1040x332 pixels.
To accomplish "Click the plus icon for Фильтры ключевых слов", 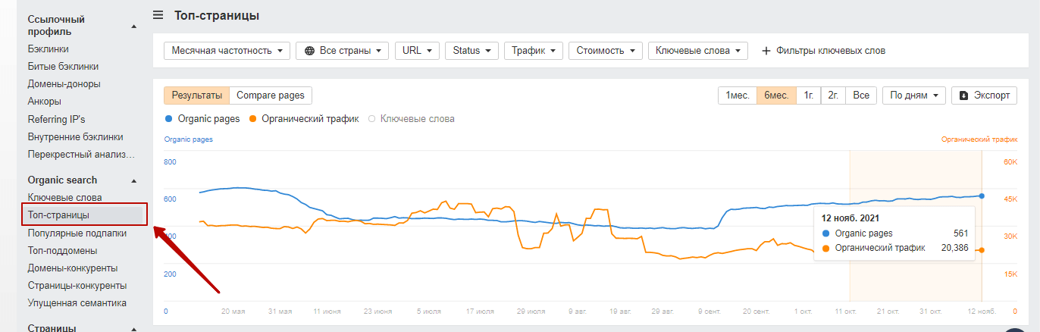I will pos(766,51).
